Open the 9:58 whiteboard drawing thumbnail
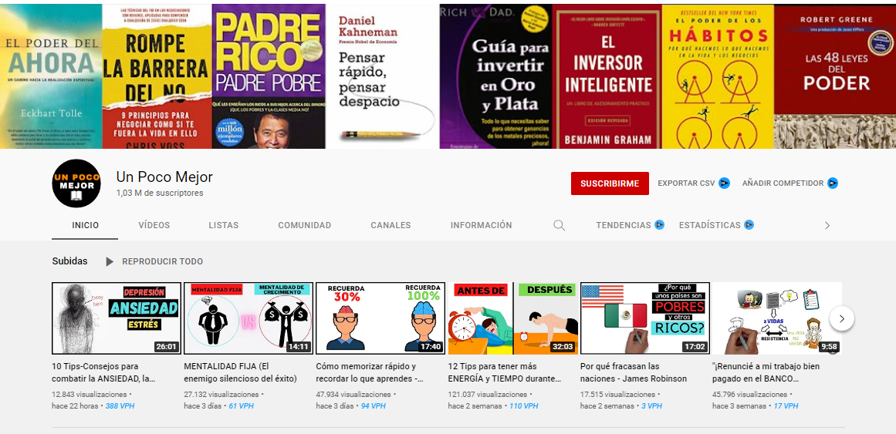This screenshot has height=434, width=896. pos(777,318)
